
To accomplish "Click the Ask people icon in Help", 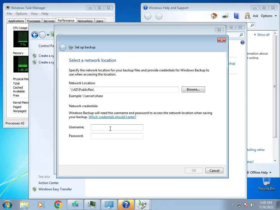I will click(x=247, y=16).
